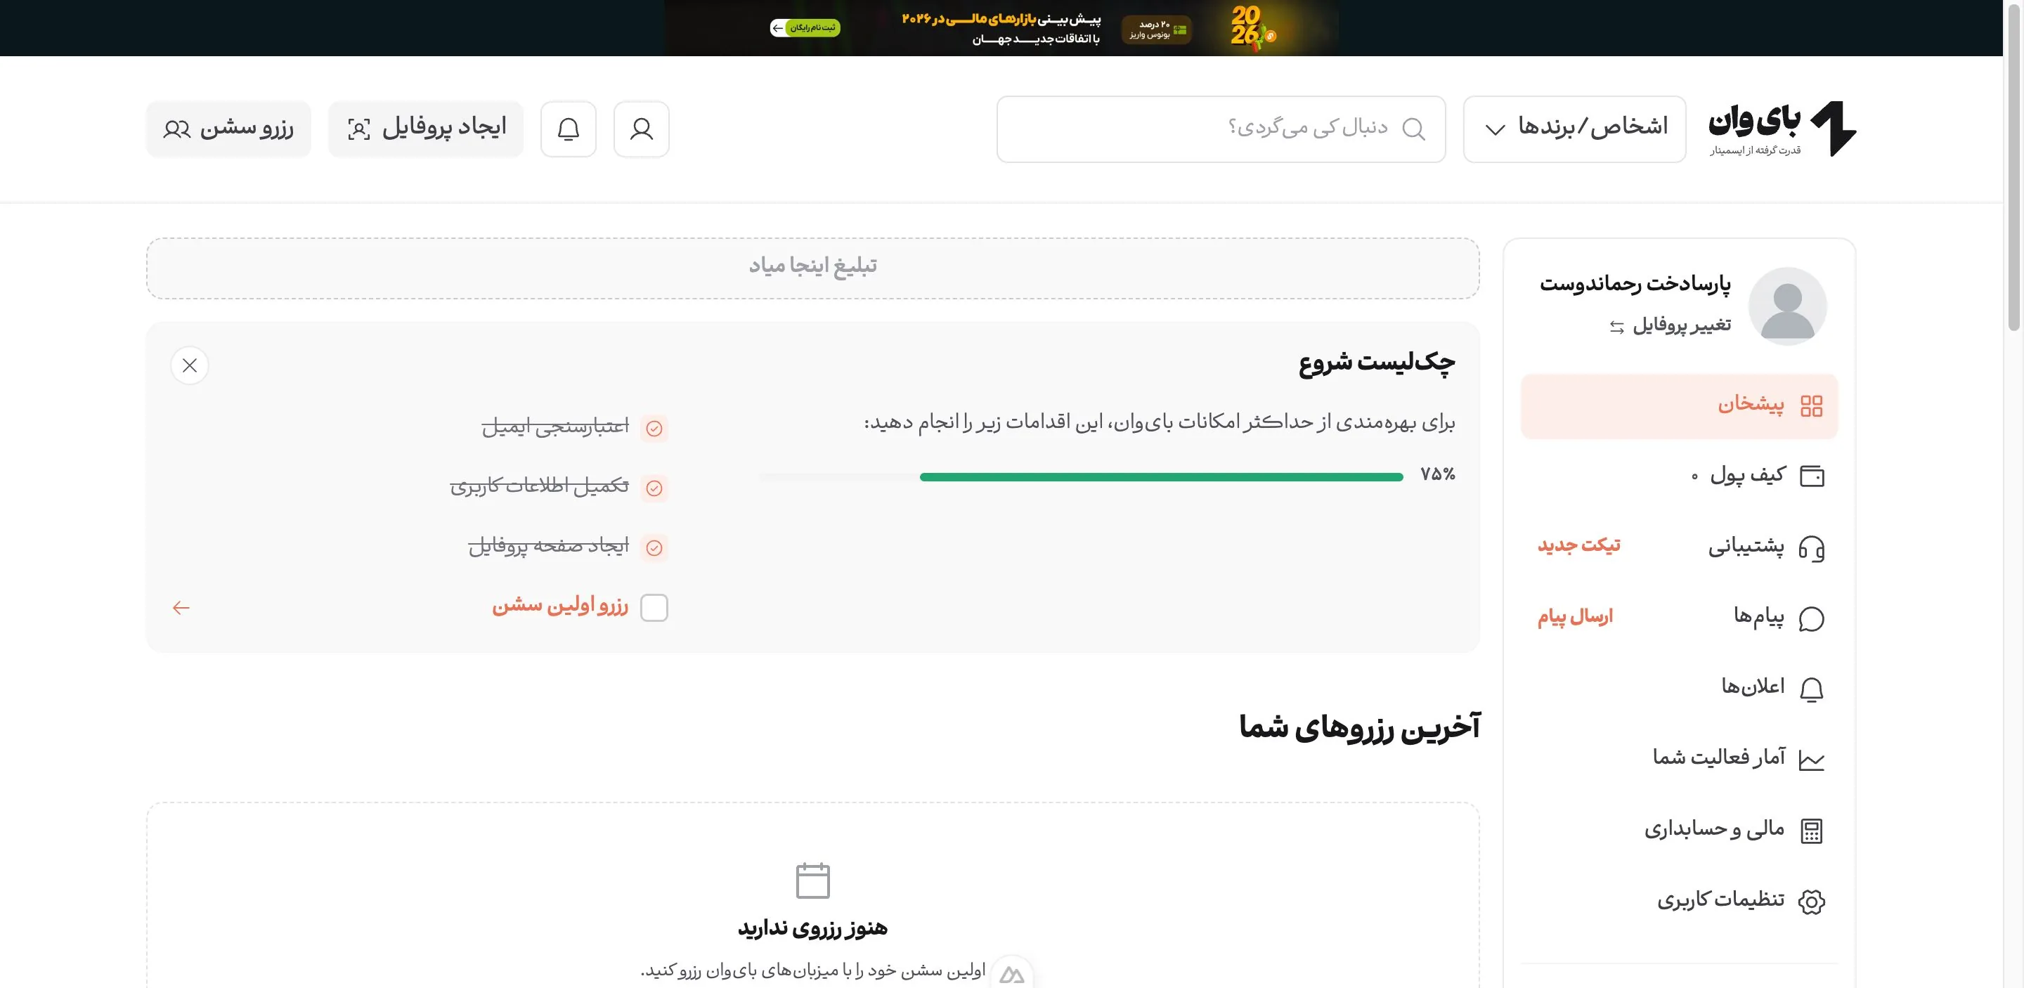Screen dimensions: 2024x988
Task: Click the ایجاد پروفایل button
Action: tap(426, 129)
